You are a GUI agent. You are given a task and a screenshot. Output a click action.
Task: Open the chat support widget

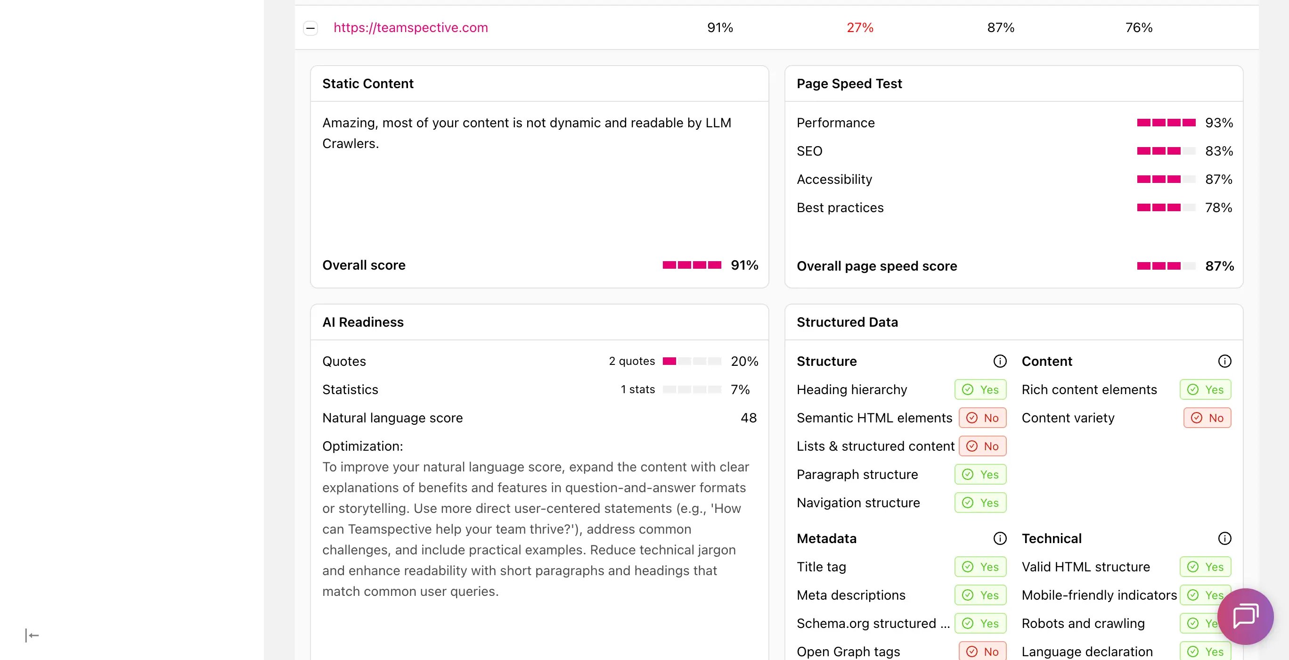pos(1245,616)
